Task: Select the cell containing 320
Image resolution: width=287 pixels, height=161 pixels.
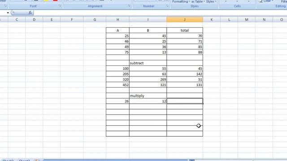Action: pos(117,80)
